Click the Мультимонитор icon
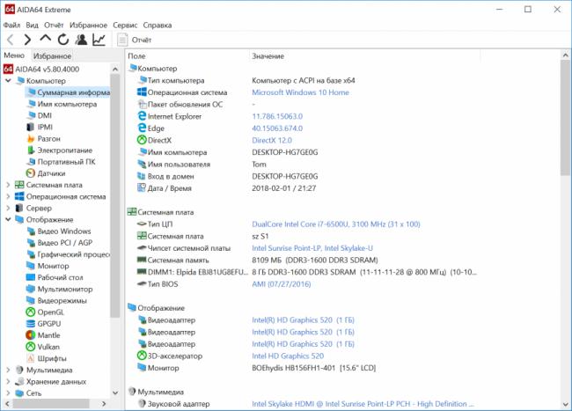This screenshot has width=572, height=411. click(x=31, y=289)
